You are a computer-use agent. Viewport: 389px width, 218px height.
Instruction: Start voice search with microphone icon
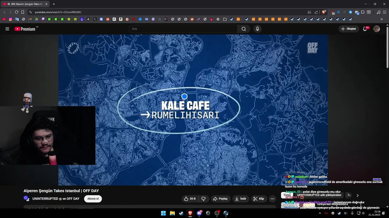[257, 29]
